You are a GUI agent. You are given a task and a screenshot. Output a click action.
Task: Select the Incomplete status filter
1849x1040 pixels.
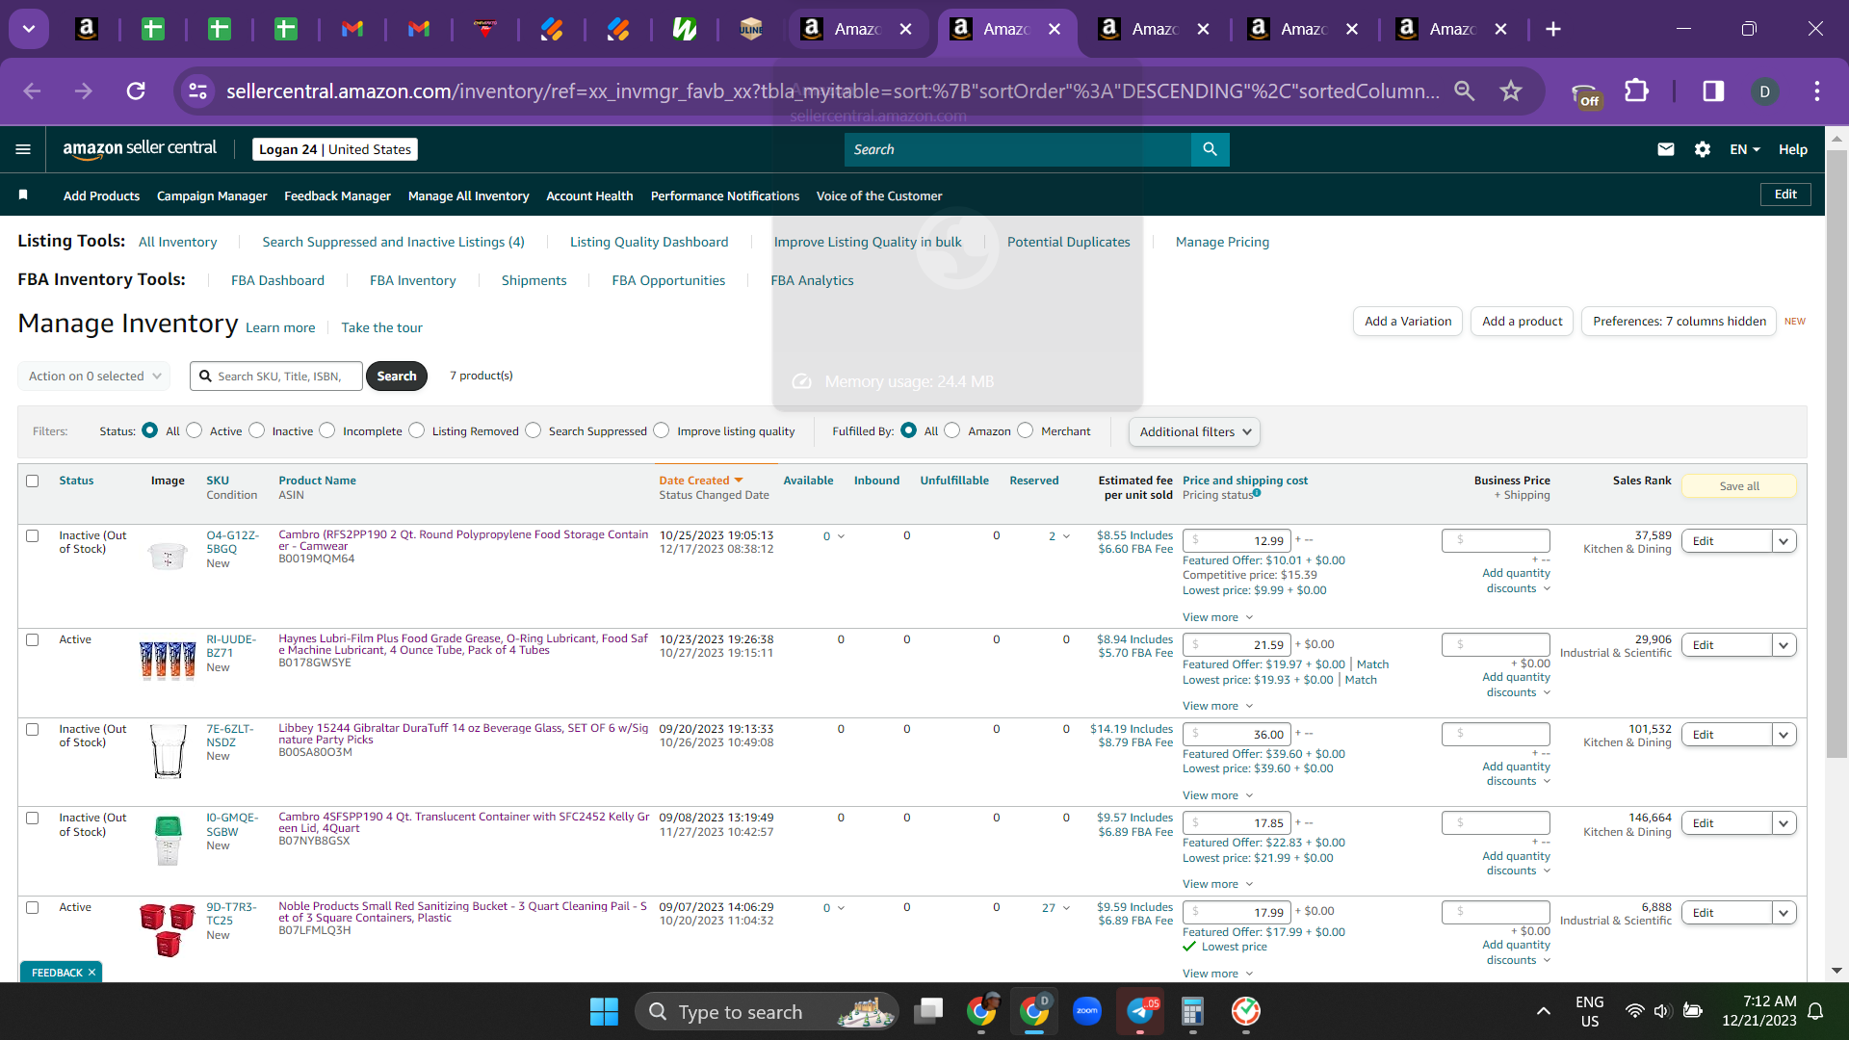coord(327,430)
